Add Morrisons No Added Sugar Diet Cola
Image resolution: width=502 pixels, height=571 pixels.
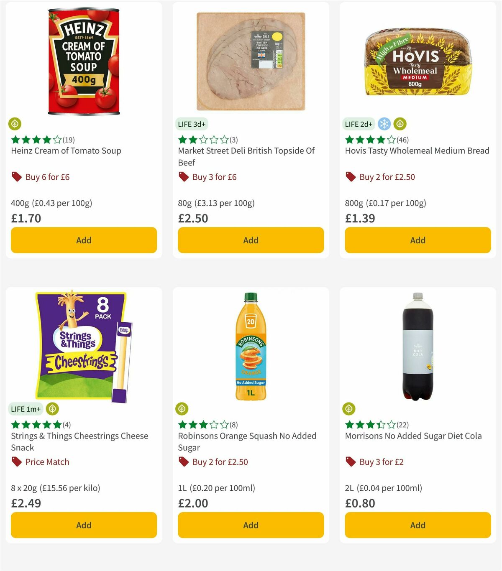[417, 525]
